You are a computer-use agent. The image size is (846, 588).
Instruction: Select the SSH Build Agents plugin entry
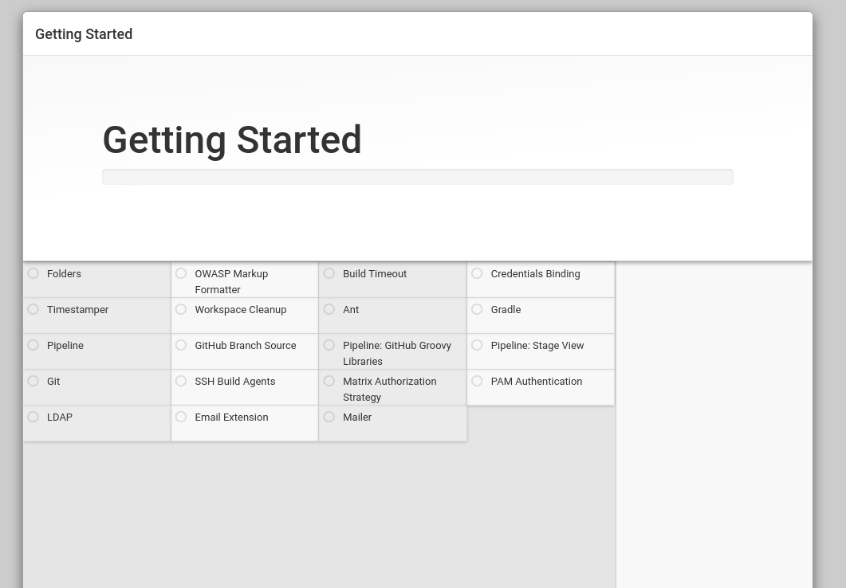tap(234, 381)
